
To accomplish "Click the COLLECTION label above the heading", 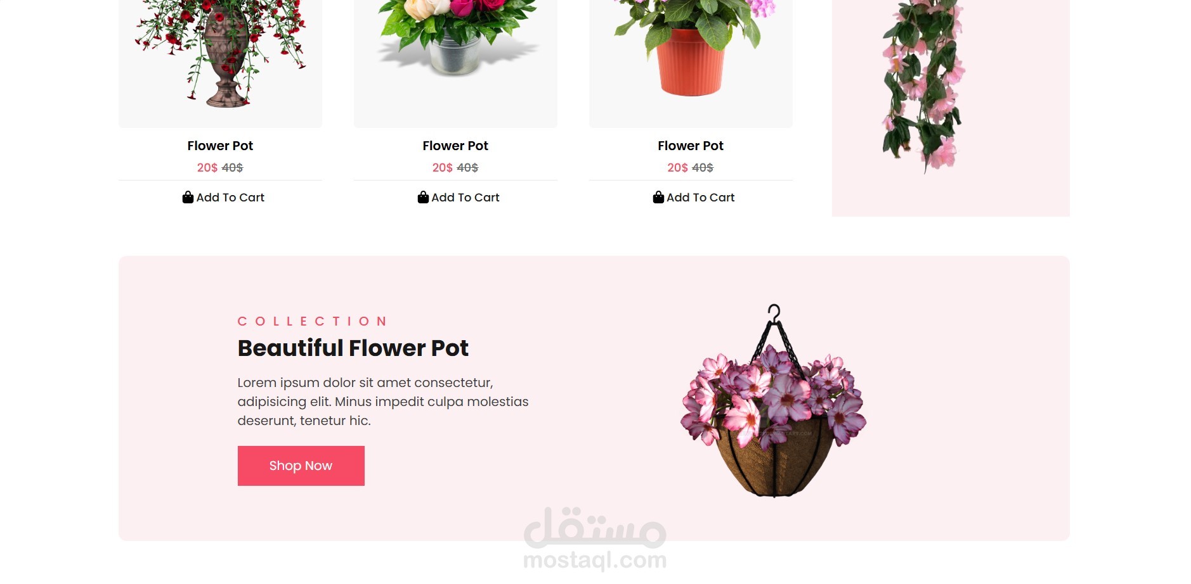I will [x=313, y=321].
